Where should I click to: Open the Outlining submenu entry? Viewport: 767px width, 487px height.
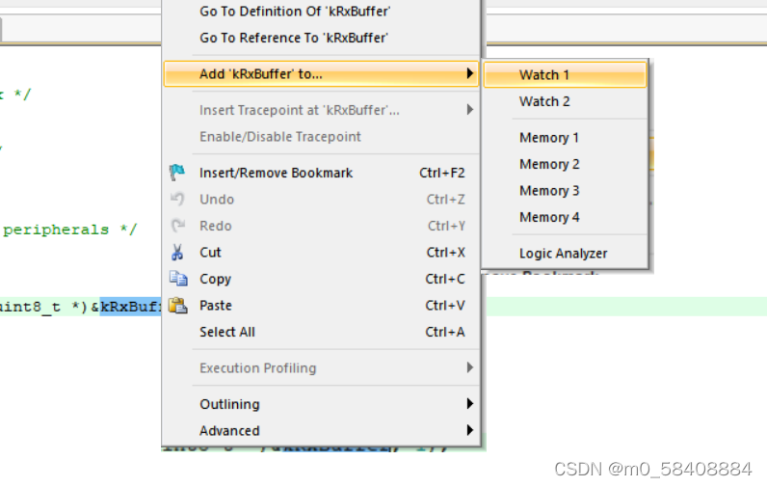pos(321,404)
